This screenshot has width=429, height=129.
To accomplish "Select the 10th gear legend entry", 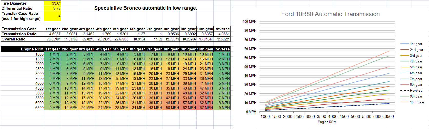I will tap(412, 102).
